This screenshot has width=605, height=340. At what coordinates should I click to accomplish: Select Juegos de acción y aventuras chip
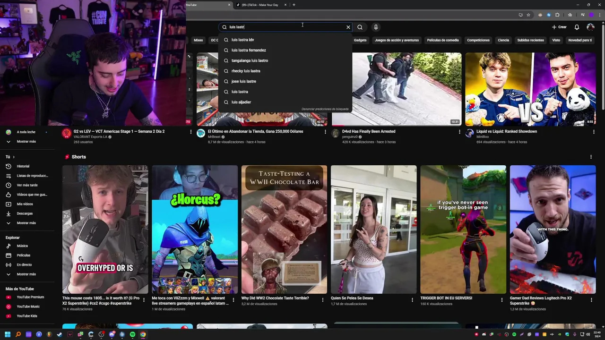point(397,40)
